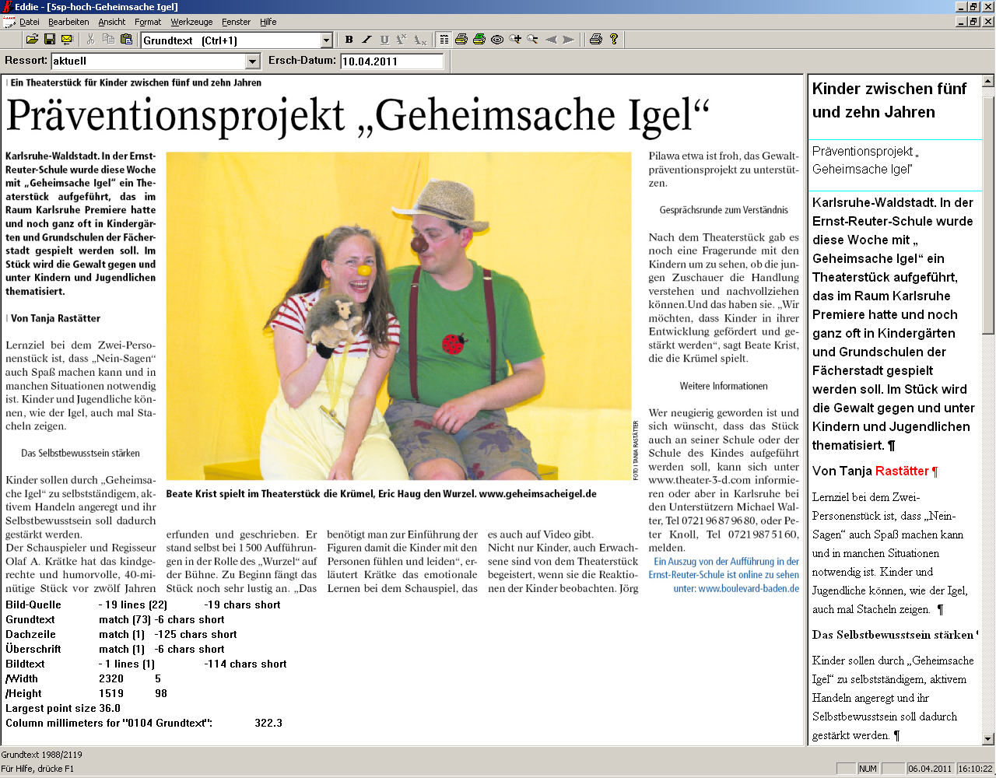Click the time 16:10:22 in status bar
This screenshot has width=996, height=778.
tap(975, 769)
